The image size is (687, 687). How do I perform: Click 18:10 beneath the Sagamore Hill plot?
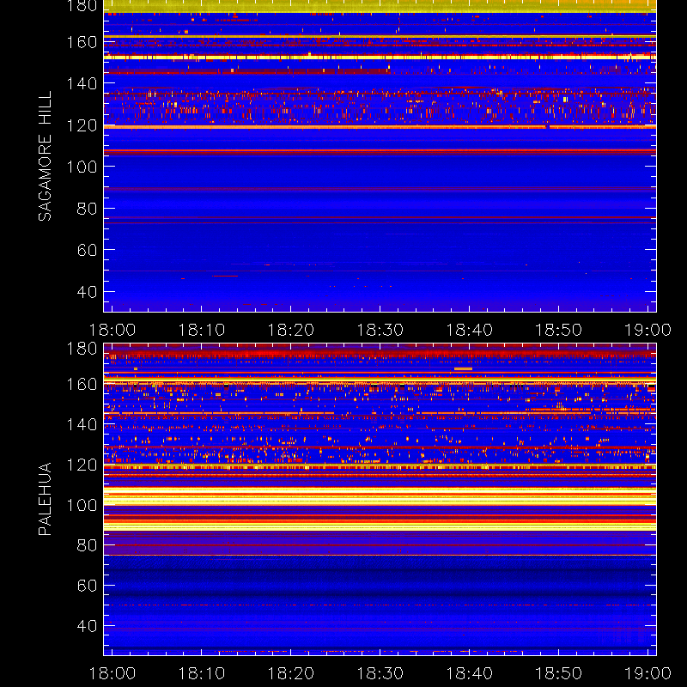(201, 330)
